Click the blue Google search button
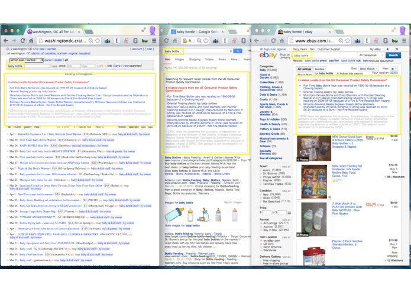The height and width of the screenshot is (292, 411). tap(238, 51)
